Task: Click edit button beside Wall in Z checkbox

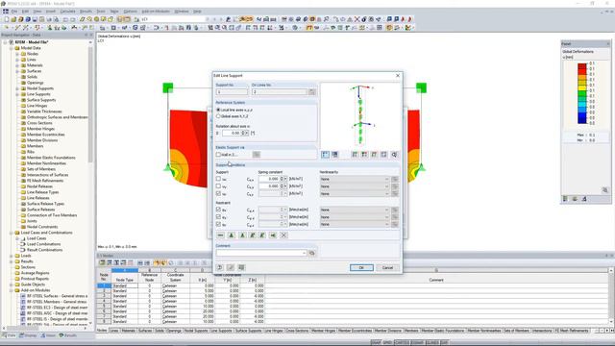Action: point(257,155)
